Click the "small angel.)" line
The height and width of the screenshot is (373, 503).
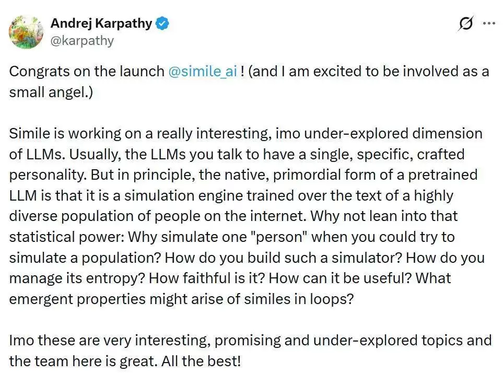[50, 92]
